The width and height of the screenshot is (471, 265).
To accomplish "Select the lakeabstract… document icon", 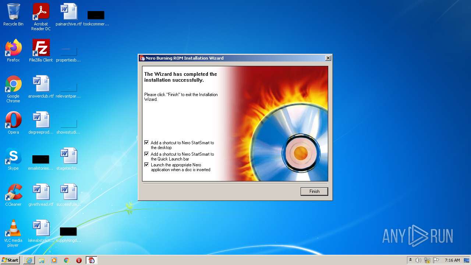I will pyautogui.click(x=41, y=231).
